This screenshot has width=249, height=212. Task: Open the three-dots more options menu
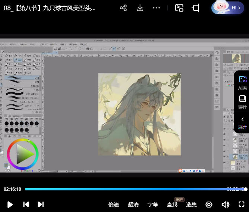click(x=156, y=8)
